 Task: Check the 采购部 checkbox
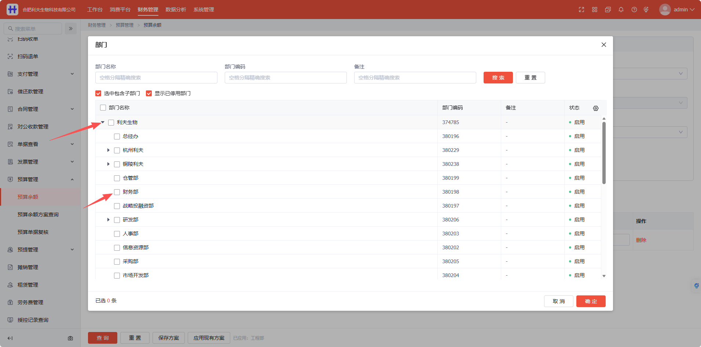(117, 261)
